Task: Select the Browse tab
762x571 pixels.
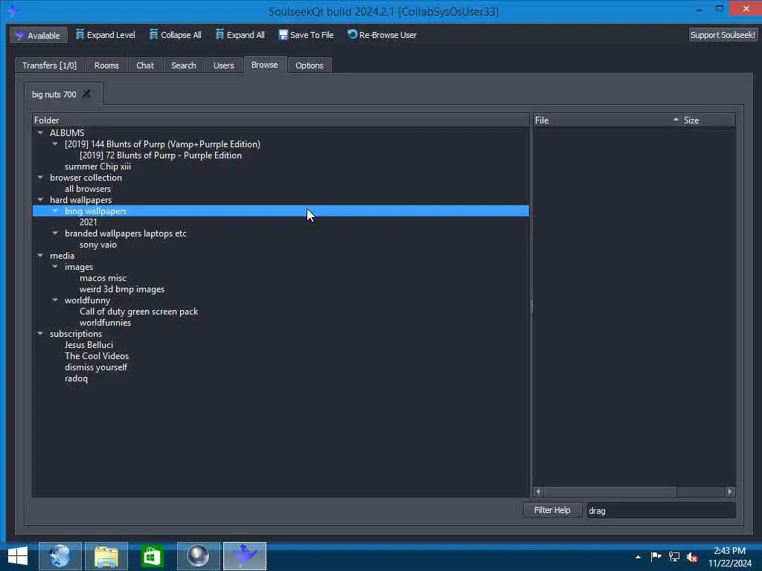Action: 264,65
